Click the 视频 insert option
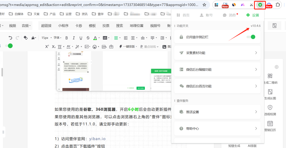Viewport: 286px width, 148px height. 13,26
